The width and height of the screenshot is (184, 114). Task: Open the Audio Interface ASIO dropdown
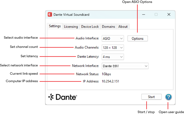coord(113,38)
